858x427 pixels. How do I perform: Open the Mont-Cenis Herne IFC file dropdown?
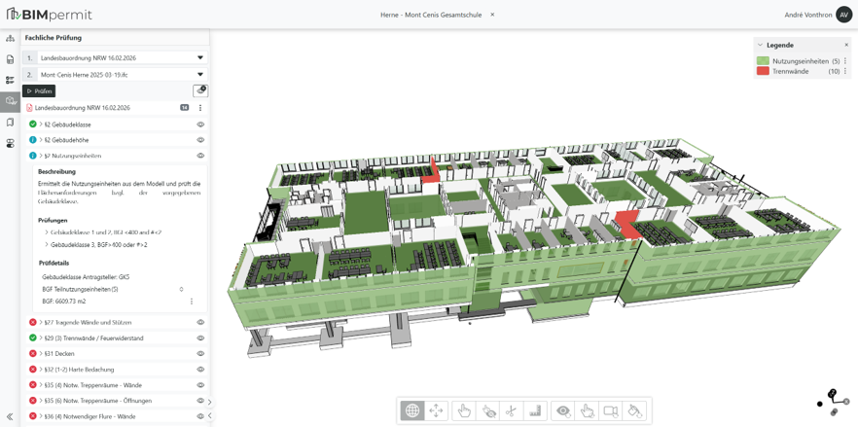[200, 75]
